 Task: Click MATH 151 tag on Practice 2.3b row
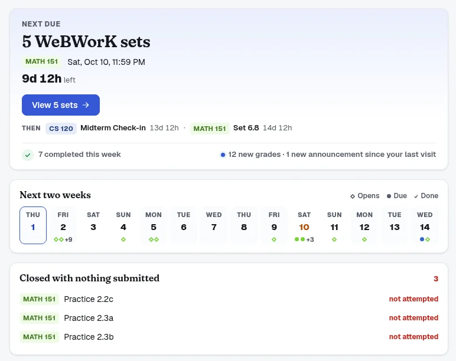(39, 337)
